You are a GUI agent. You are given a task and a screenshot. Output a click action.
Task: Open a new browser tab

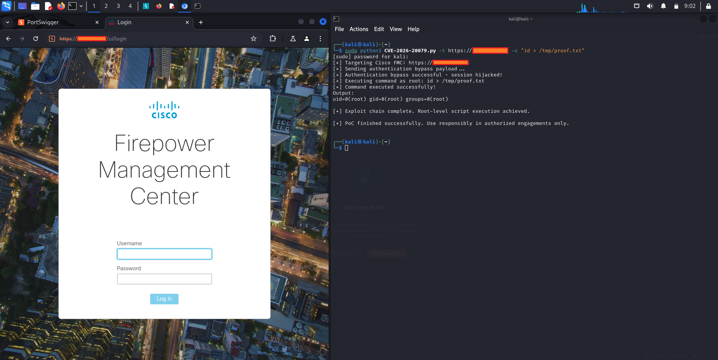tap(201, 22)
